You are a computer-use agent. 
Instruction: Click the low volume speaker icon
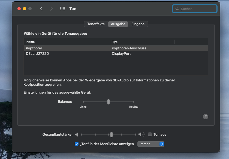(x=77, y=134)
